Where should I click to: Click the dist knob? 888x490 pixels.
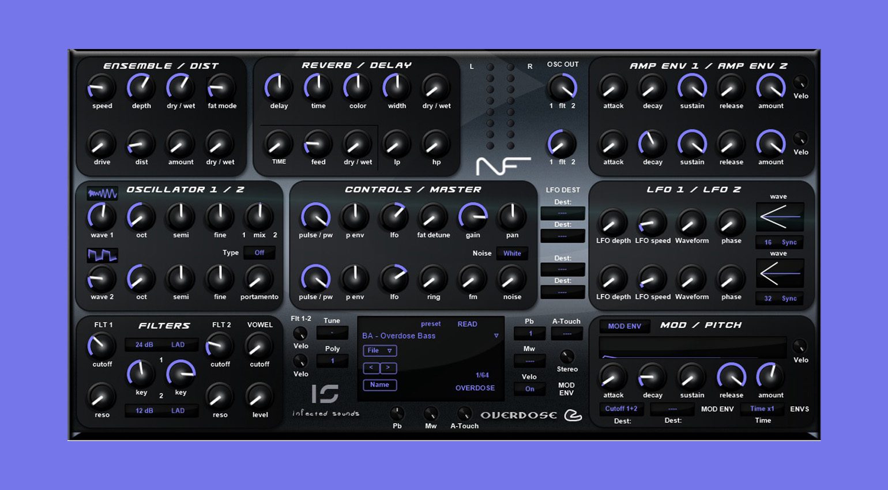(x=141, y=145)
